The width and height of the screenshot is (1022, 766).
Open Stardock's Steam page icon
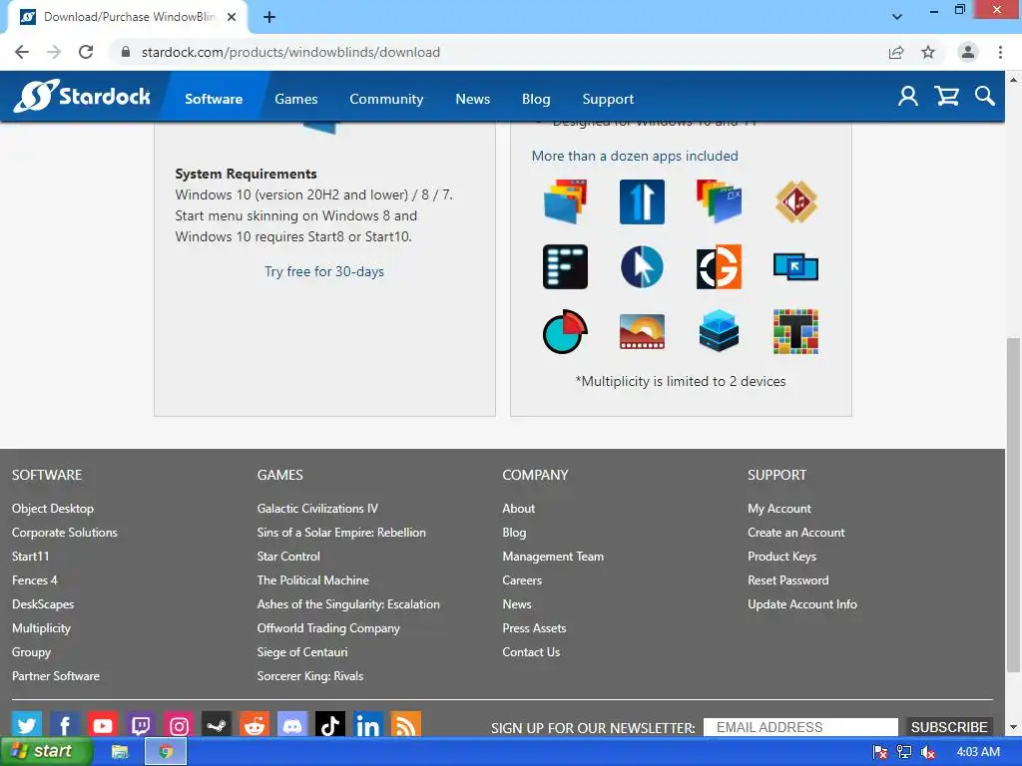(217, 725)
